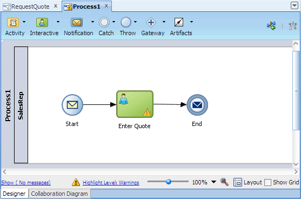Click the End label text
Image resolution: width=301 pixels, height=199 pixels.
point(197,124)
